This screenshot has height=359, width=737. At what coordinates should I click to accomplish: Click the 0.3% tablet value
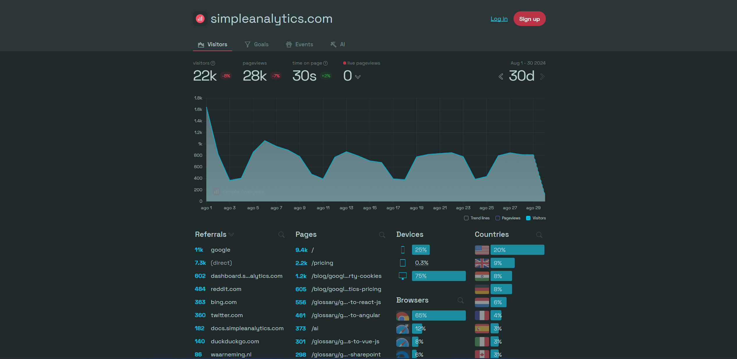tap(422, 263)
